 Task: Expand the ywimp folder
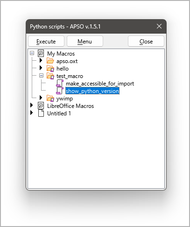(x=41, y=98)
